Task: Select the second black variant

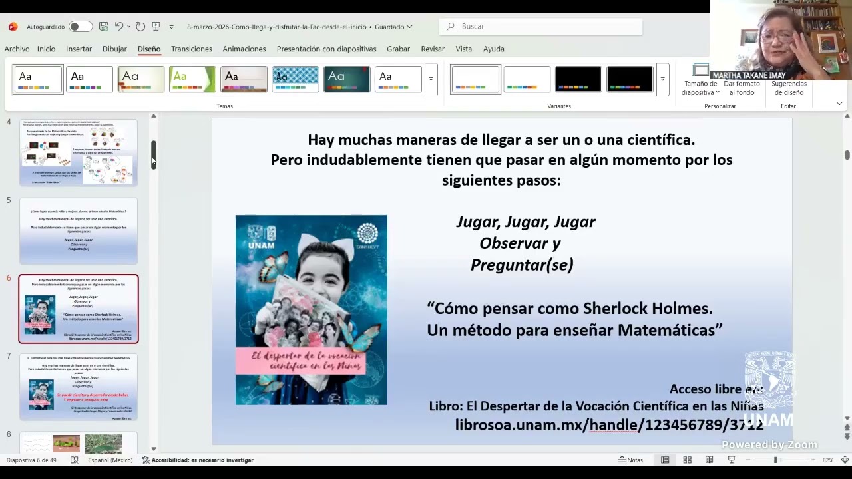Action: [630, 80]
